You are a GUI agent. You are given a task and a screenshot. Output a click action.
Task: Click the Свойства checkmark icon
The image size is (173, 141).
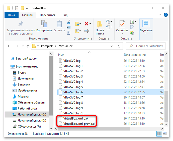pyautogui.click(x=122, y=24)
